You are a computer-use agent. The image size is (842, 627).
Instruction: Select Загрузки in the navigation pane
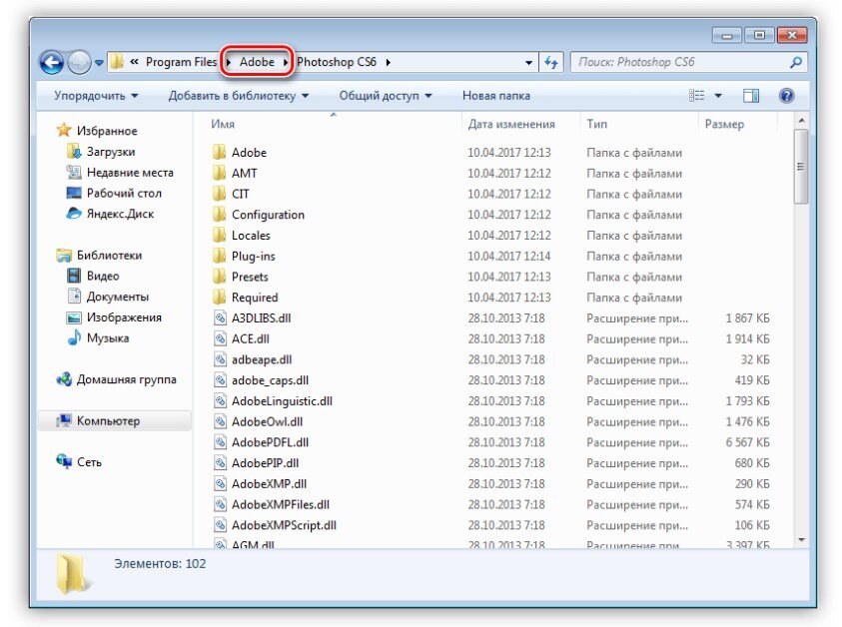101,152
